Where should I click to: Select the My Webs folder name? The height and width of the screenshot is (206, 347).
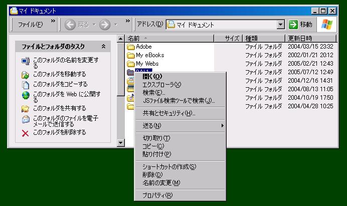point(147,64)
